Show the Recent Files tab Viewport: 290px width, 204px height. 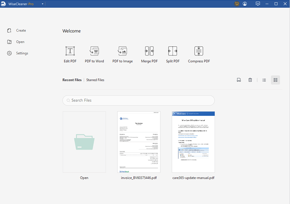(72, 80)
